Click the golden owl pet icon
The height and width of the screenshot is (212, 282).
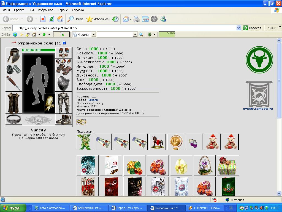click(50, 103)
